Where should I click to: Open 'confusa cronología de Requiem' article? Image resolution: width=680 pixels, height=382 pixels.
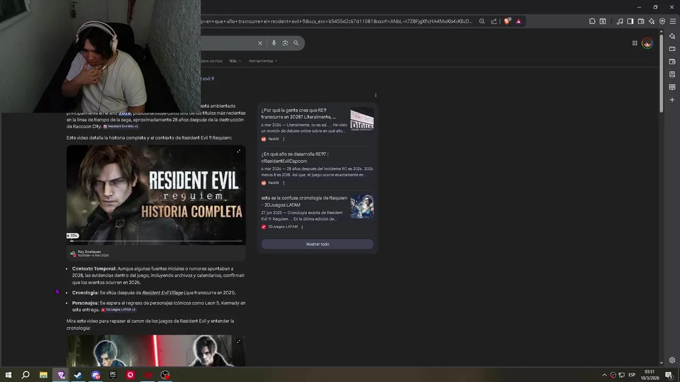tap(304, 201)
